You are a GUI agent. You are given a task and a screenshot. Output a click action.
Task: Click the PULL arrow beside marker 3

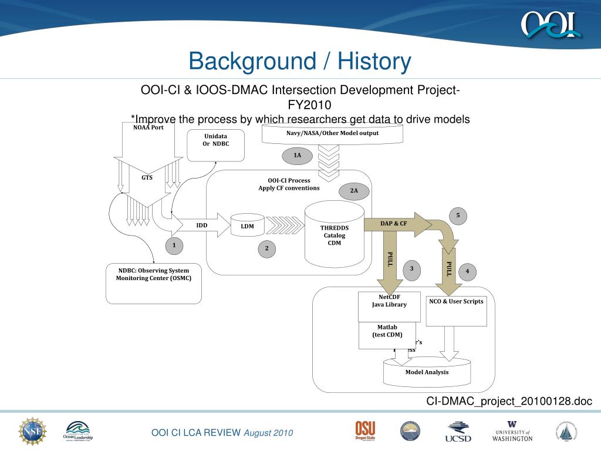click(390, 262)
